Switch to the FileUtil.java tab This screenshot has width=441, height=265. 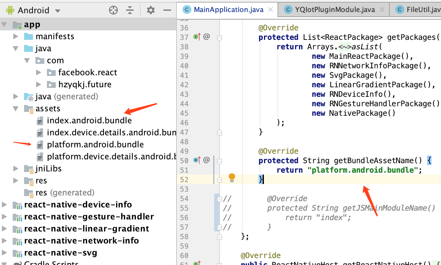point(421,9)
